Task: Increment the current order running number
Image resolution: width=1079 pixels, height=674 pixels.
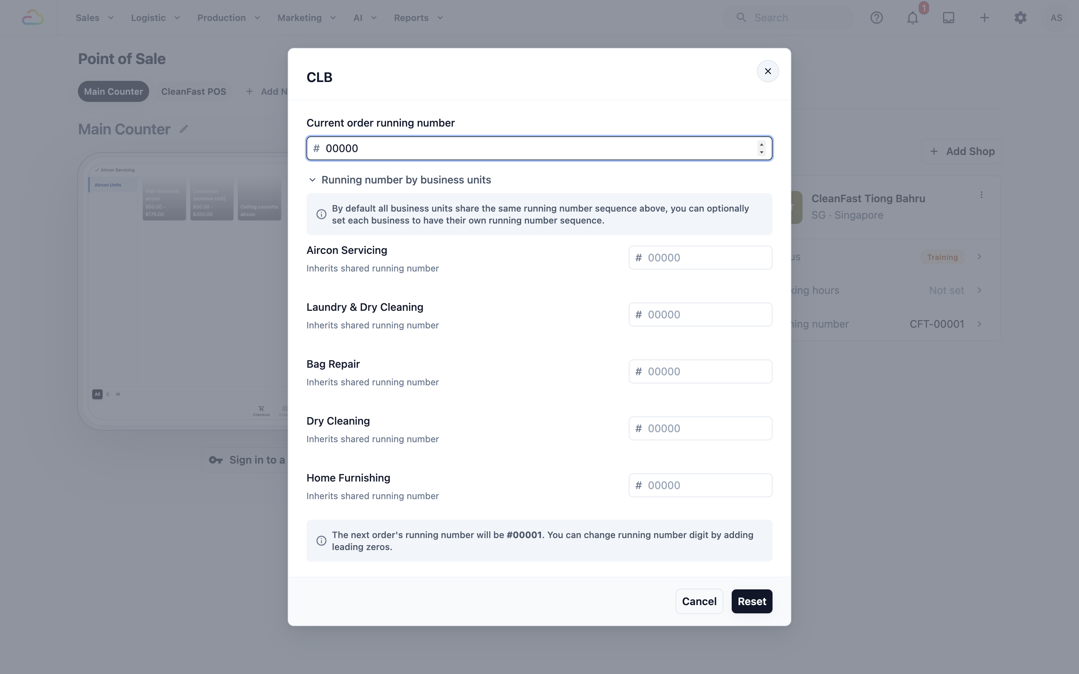Action: coord(761,145)
